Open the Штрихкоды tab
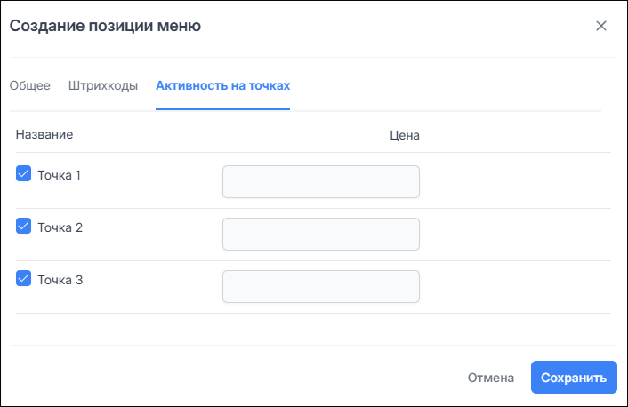The image size is (628, 407). click(102, 86)
